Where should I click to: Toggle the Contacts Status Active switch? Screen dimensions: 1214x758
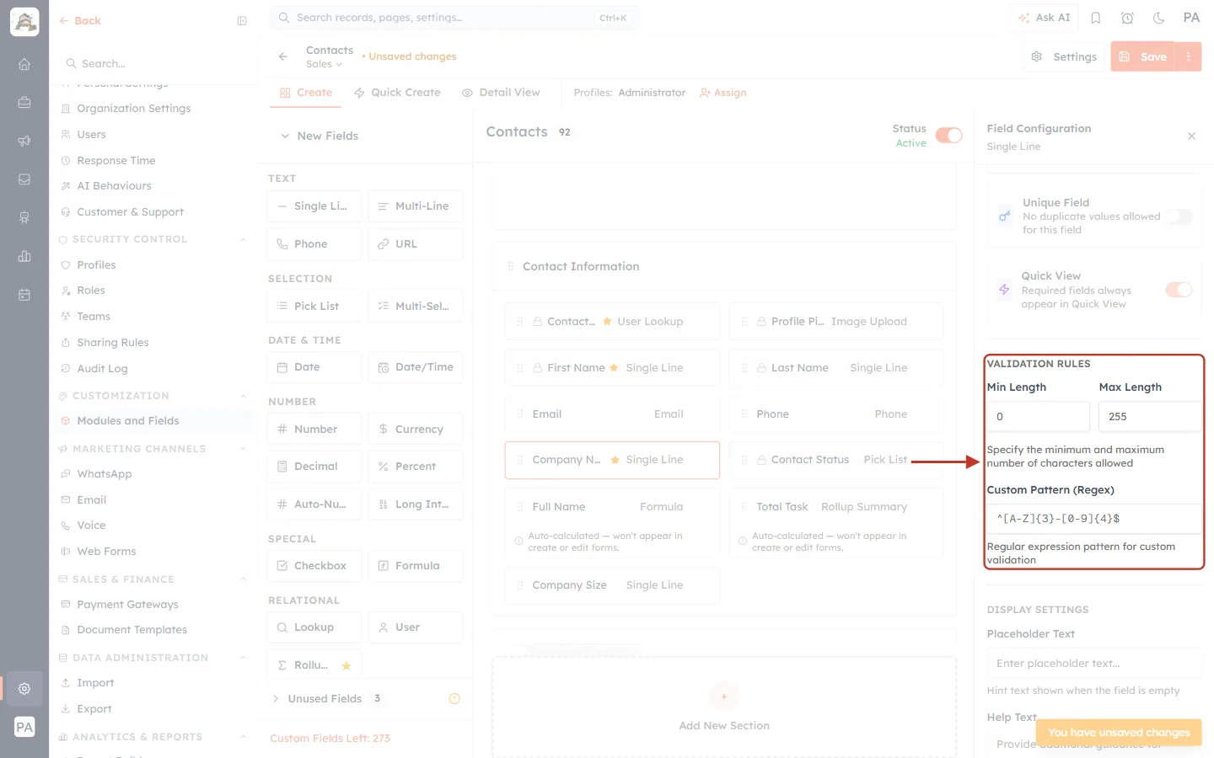(x=948, y=136)
